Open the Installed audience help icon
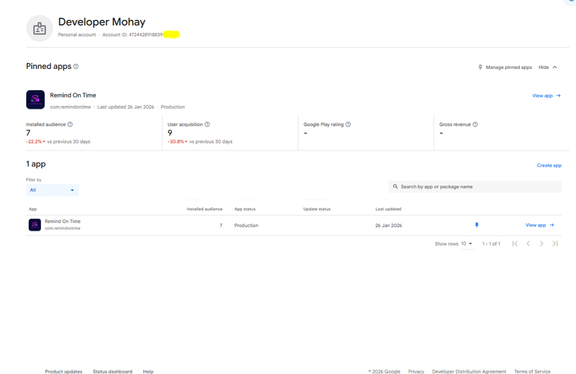Screen dimensions: 576x374 pos(70,124)
